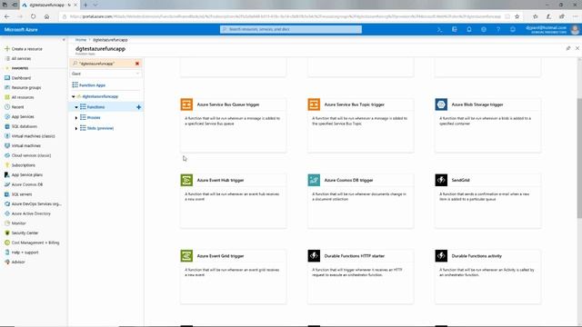582x327 pixels.
Task: Open Virtual machines (classic) in the sidebar
Action: click(x=33, y=136)
